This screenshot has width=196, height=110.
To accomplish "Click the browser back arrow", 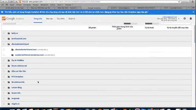I will coord(3,2).
